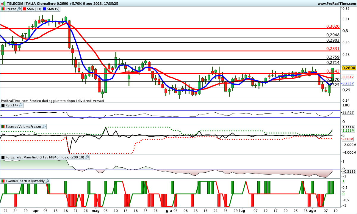Select the Forza relat Mansfield indicator label
Image resolution: width=357 pixels, height=214 pixels.
tap(45, 157)
